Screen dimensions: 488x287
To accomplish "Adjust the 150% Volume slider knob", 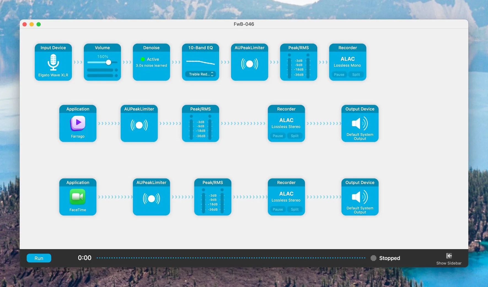I will (109, 62).
